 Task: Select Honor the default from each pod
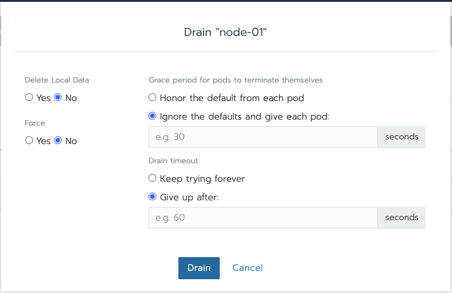[x=153, y=97]
